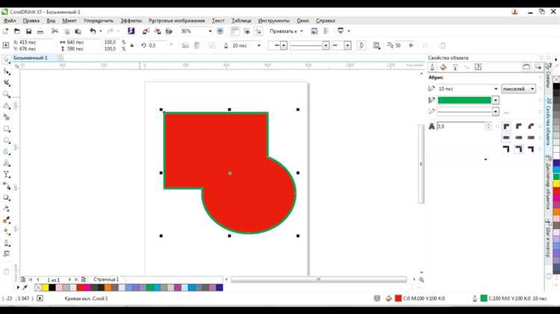The height and width of the screenshot is (314, 560).
Task: Open Transparency tab in object properties docker
Action: 455,67
